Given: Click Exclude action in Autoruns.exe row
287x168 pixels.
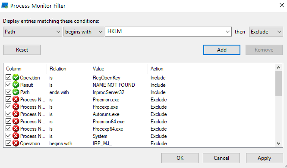Looking at the screenshot, I should tap(159, 114).
